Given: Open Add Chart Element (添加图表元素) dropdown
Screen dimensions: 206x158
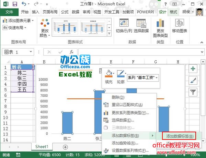Looking at the screenshot, I should pos(18,21).
